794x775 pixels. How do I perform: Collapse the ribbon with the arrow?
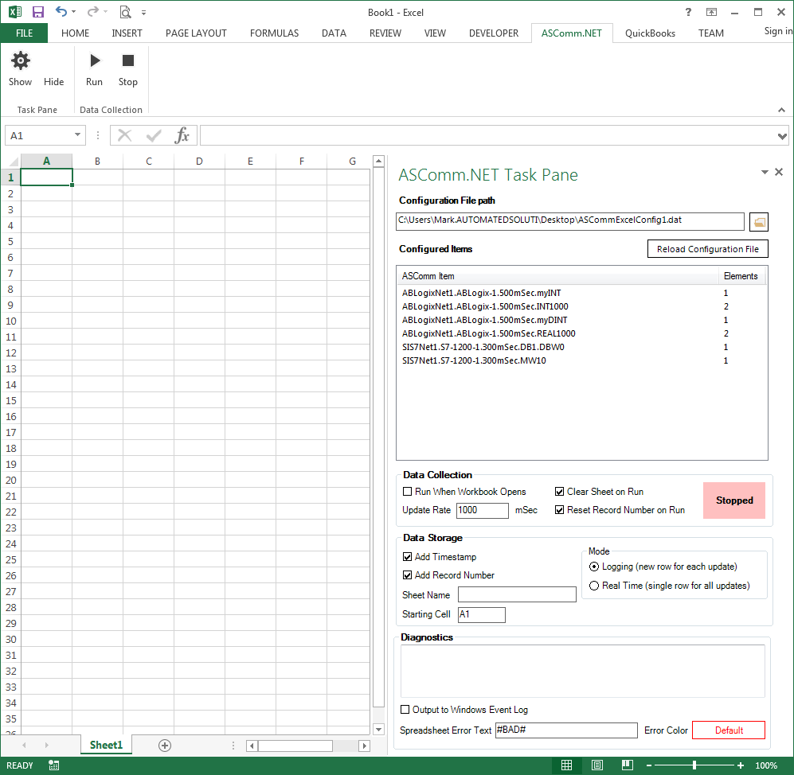[781, 110]
